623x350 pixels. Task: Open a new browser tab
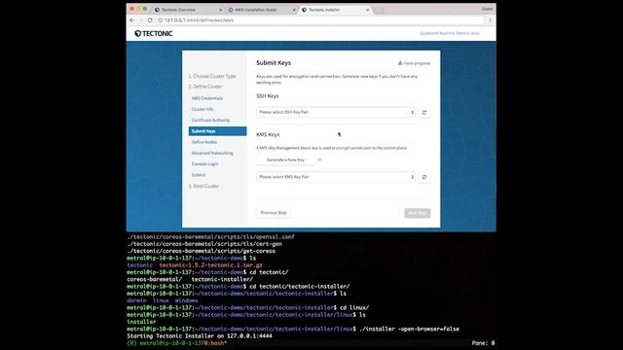coord(379,11)
